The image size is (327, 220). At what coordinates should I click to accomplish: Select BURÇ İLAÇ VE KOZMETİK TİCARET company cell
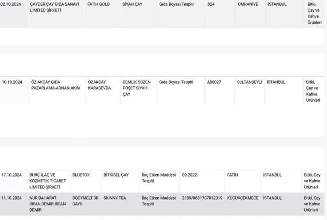click(48, 181)
